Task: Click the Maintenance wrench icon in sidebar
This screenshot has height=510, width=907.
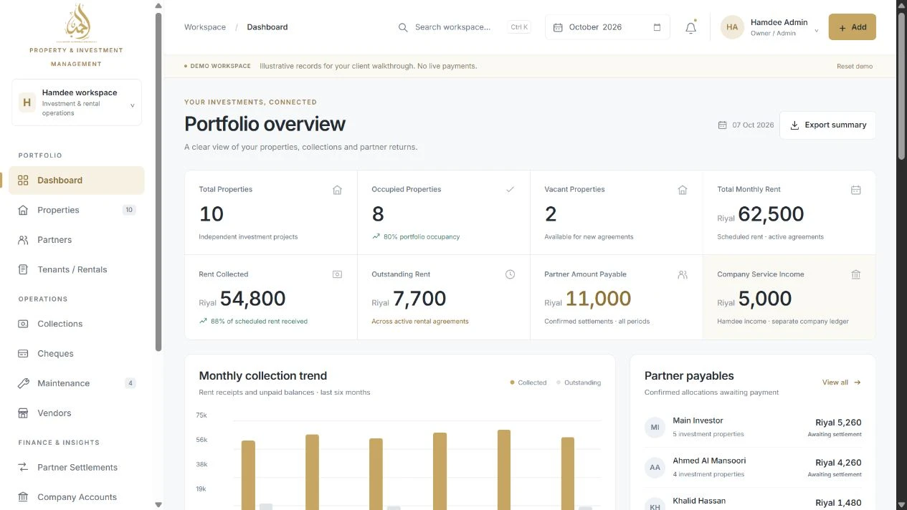Action: point(23,383)
